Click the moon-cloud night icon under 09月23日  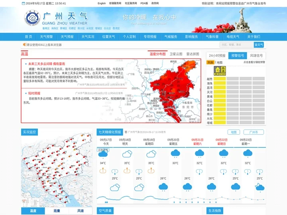pos(260,187)
